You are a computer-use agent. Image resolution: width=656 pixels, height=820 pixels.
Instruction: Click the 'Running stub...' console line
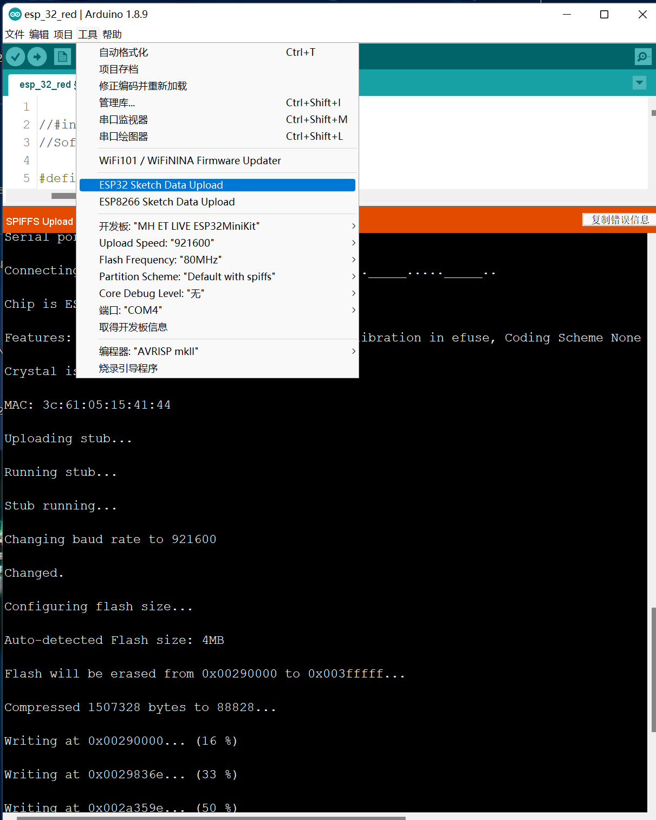[x=61, y=472]
